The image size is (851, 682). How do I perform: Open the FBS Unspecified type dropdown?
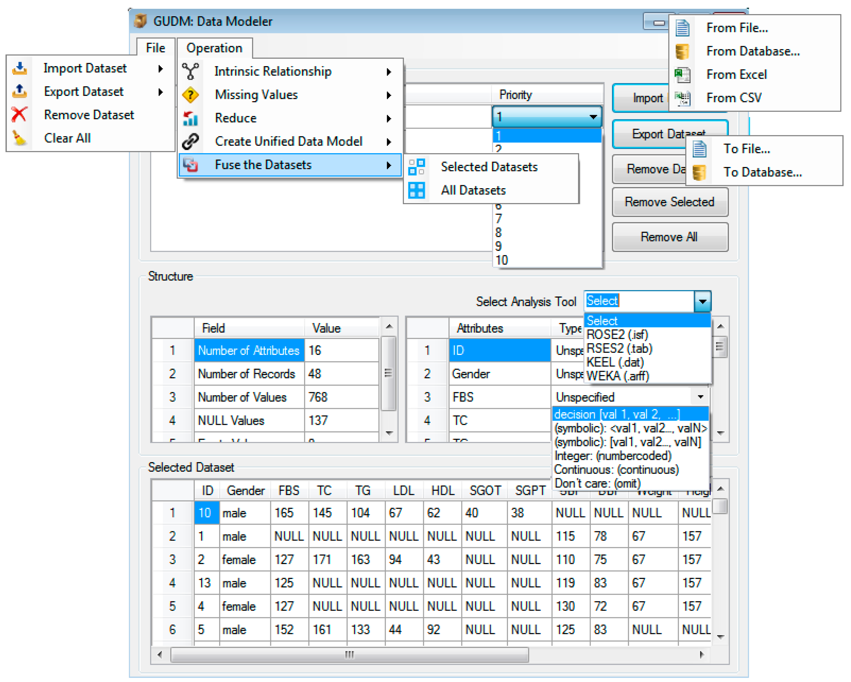pos(701,397)
